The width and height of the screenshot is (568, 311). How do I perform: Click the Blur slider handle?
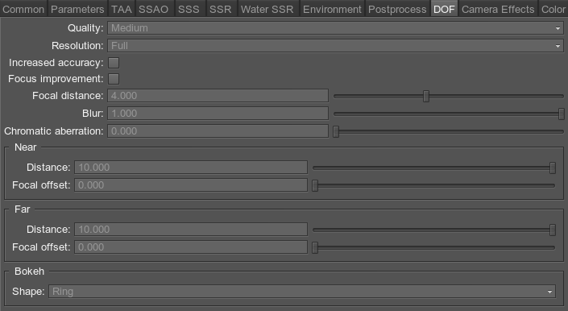point(561,114)
